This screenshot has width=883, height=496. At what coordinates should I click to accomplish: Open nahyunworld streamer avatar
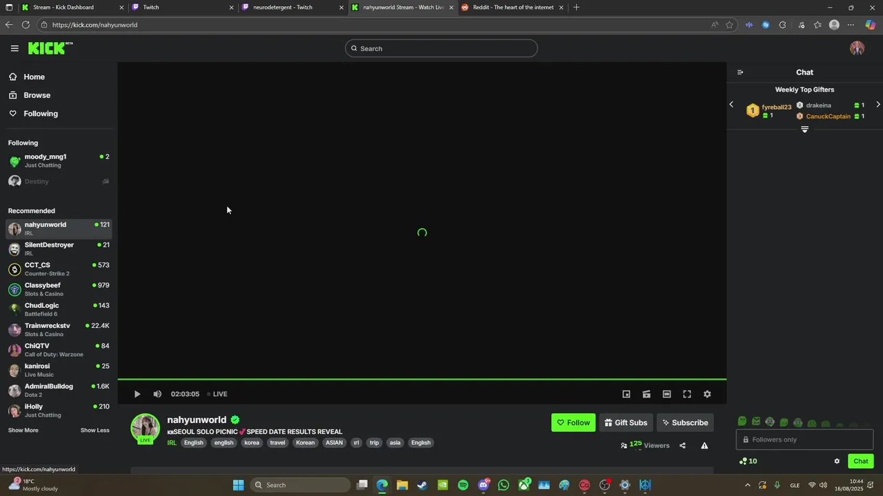(x=146, y=428)
